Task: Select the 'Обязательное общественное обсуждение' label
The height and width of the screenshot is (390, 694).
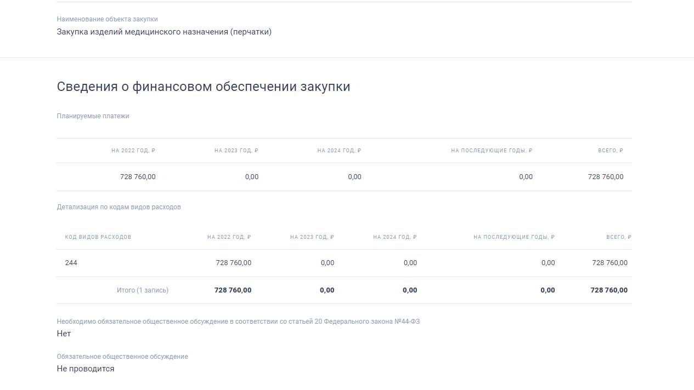Action: [x=122, y=356]
